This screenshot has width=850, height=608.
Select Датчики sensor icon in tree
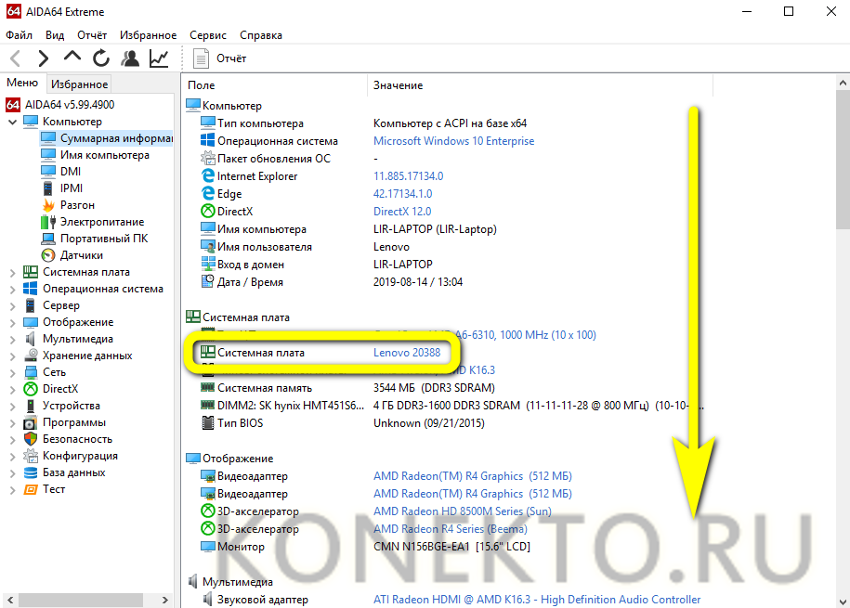[48, 255]
